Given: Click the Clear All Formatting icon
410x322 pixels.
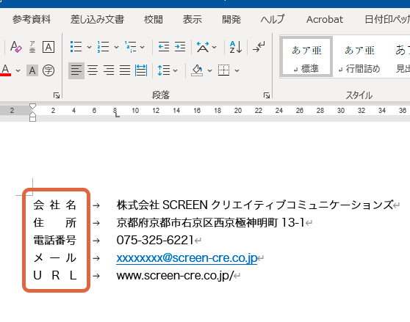Looking at the screenshot, I should (16, 47).
